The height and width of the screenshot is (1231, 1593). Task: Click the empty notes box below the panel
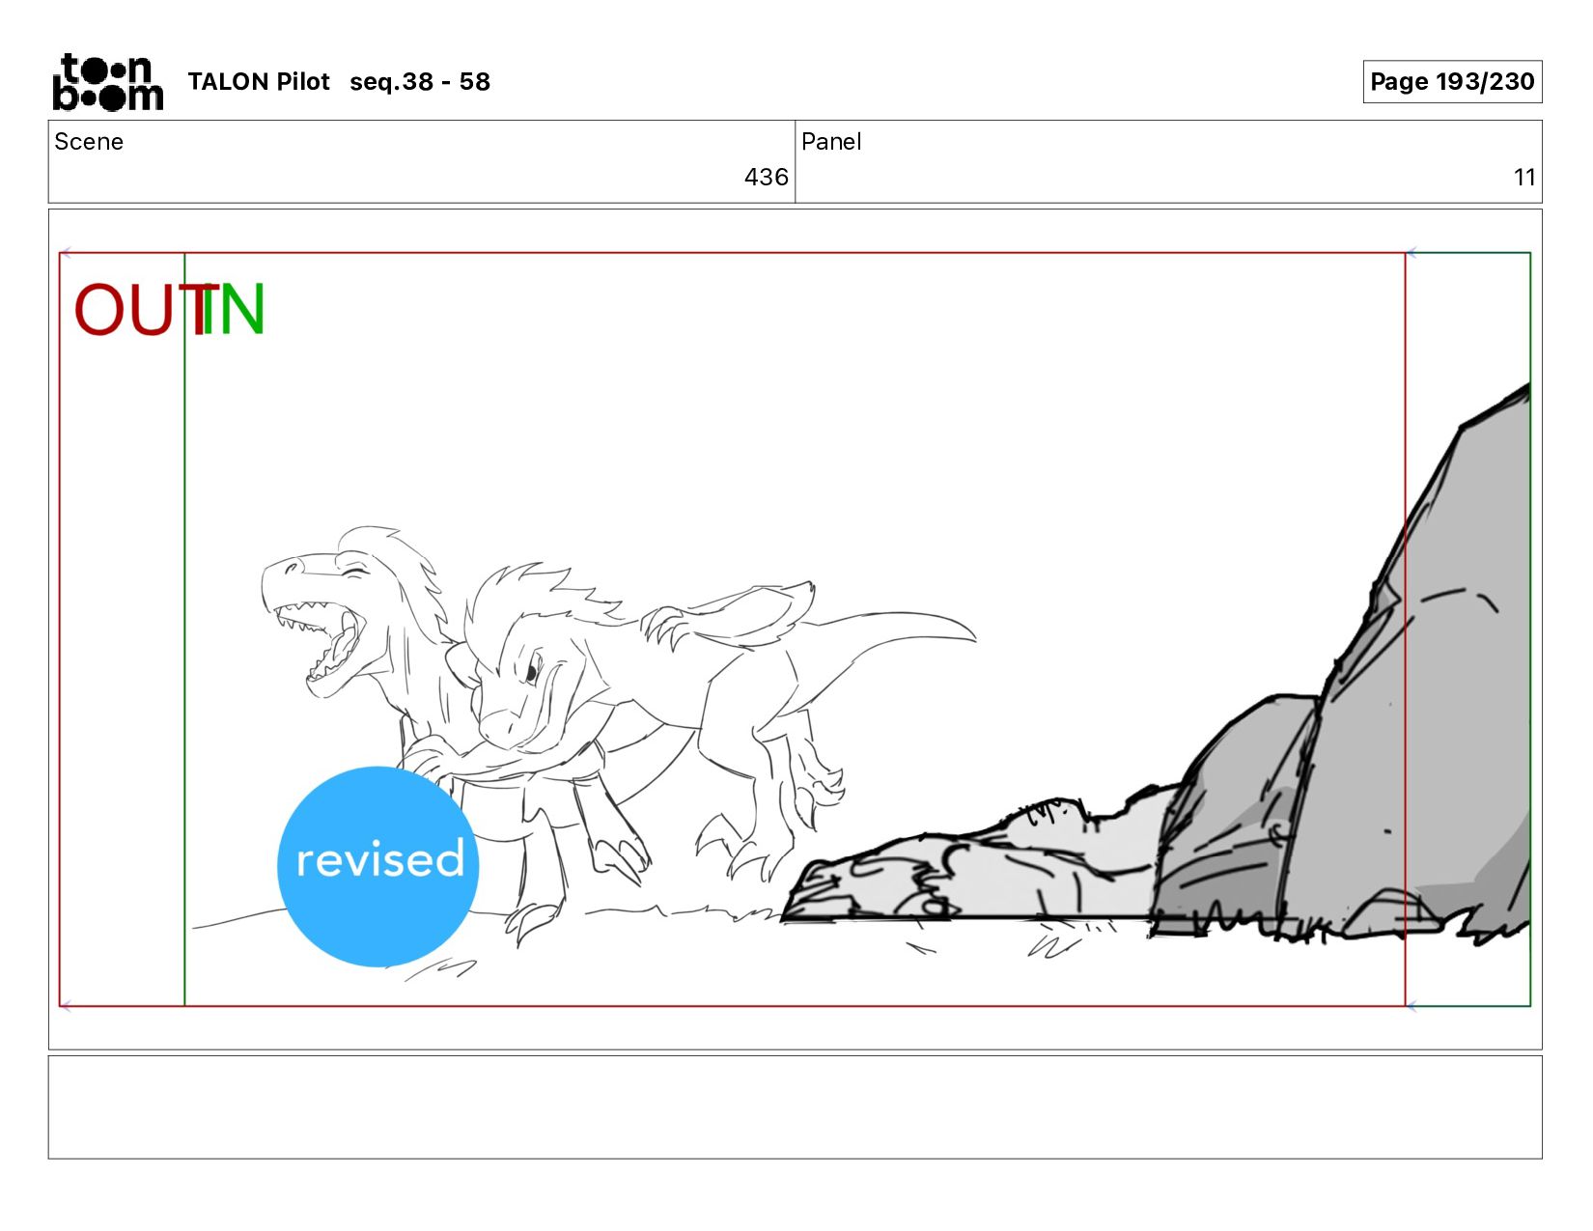(x=795, y=1107)
